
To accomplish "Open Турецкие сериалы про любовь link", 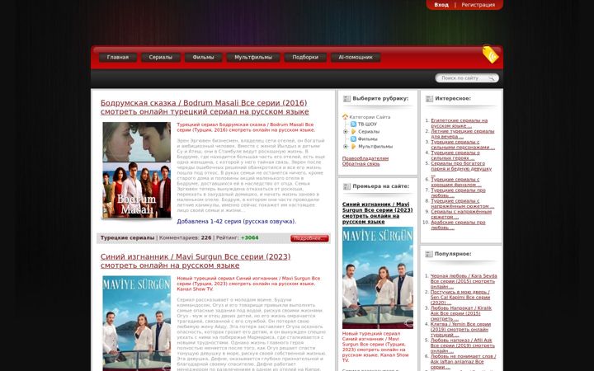I will 458,193.
